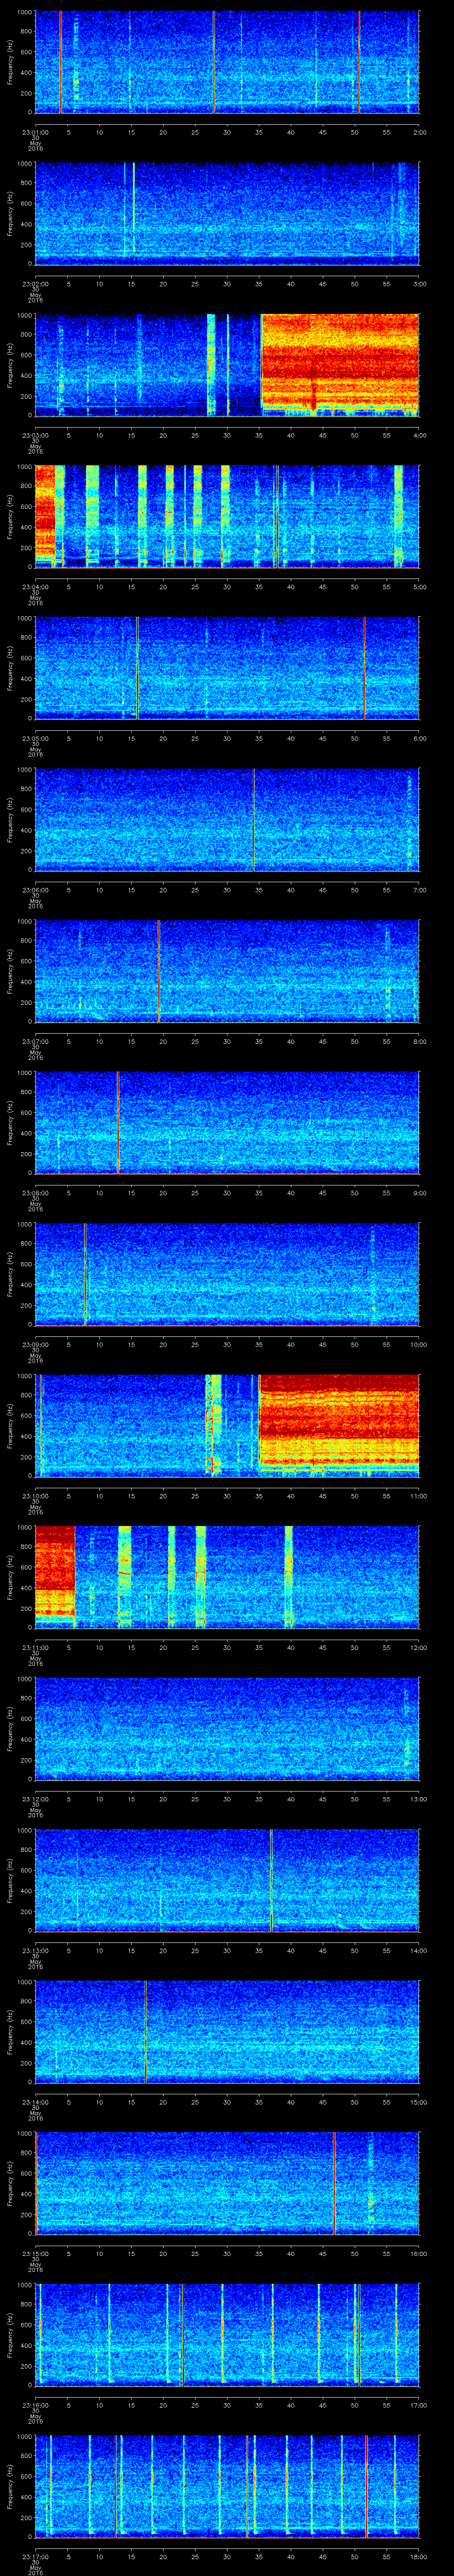Click the 23:12:00 start time label
This screenshot has width=454, height=2576.
pyautogui.click(x=35, y=1799)
